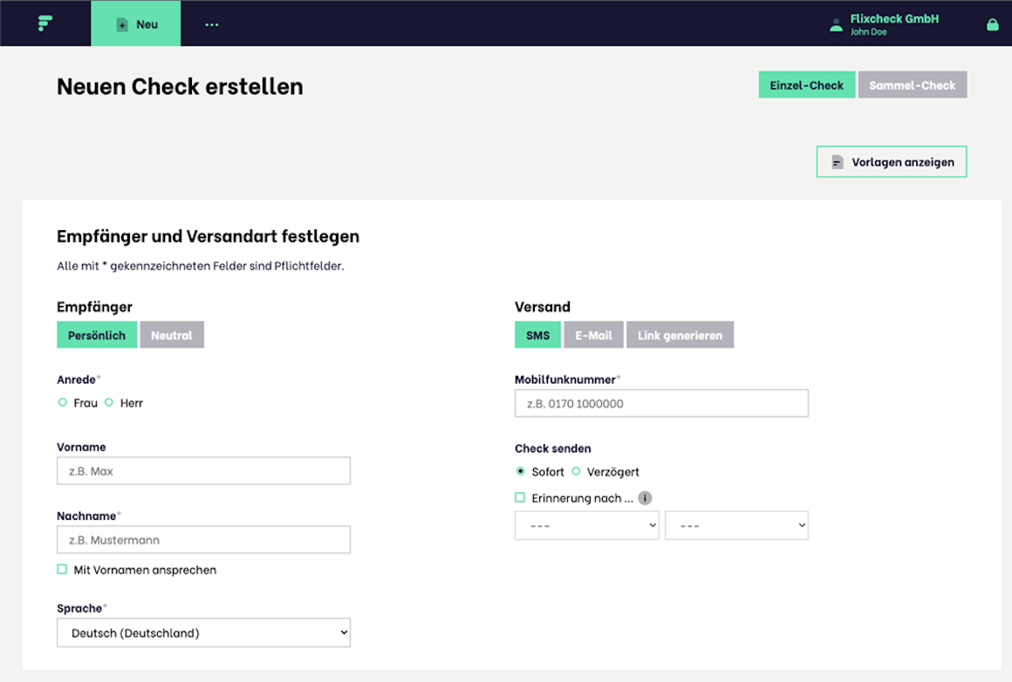Show templates with Vorlagen anzeigen button
Screen dimensions: 1012x682
click(x=892, y=162)
